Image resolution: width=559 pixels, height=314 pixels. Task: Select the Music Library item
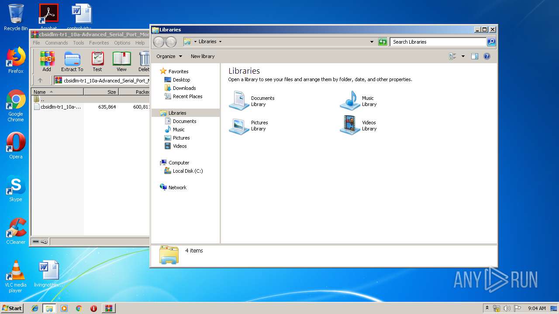(359, 101)
